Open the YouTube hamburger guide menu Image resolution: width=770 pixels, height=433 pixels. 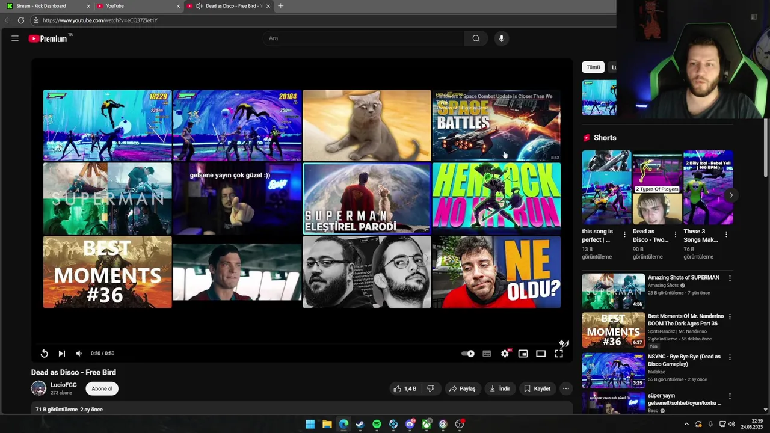(x=15, y=38)
